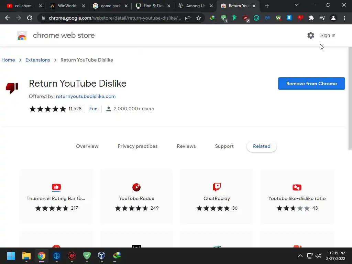352x264 pixels.
Task: Click the green shield taskbar app
Action: click(x=87, y=255)
